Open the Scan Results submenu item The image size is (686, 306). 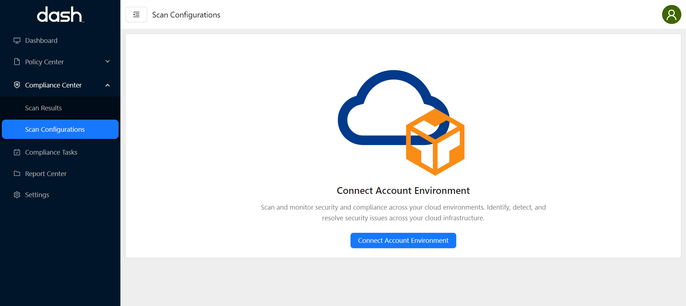coord(43,108)
